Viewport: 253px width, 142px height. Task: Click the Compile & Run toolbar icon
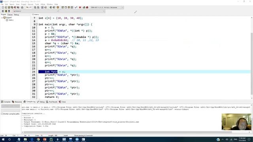tap(69, 7)
